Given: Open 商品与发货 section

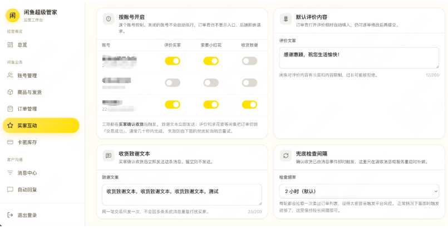Looking at the screenshot, I should (41, 92).
